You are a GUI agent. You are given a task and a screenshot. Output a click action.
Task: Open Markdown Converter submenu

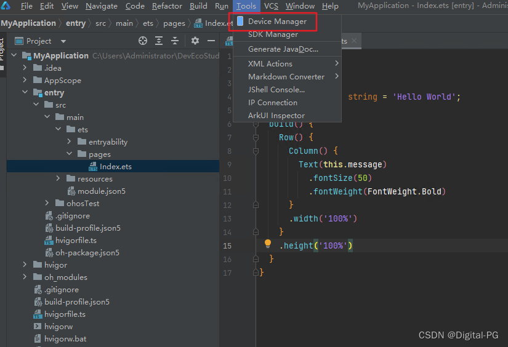coord(287,77)
